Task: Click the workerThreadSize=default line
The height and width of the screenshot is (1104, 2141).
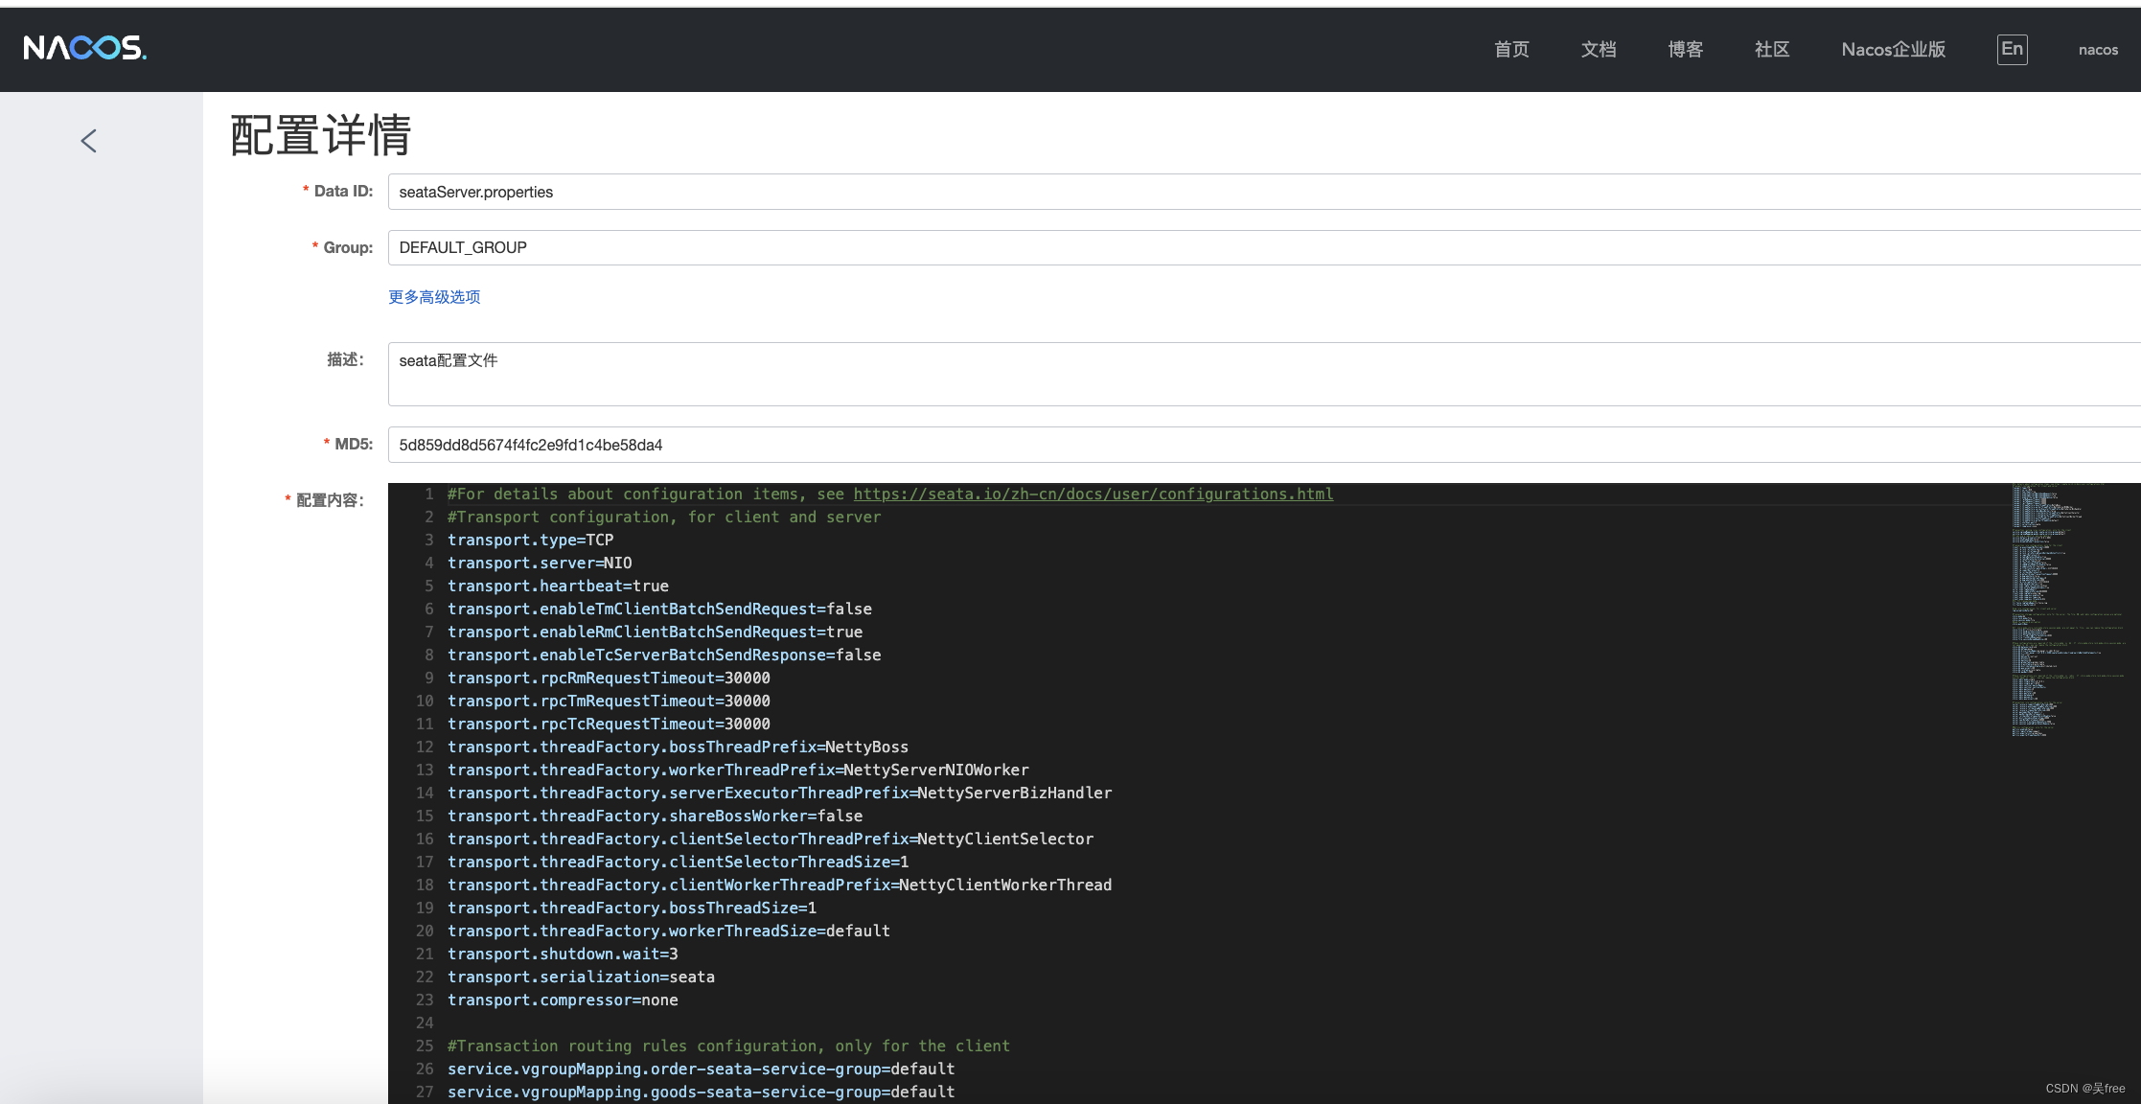Action: [669, 931]
